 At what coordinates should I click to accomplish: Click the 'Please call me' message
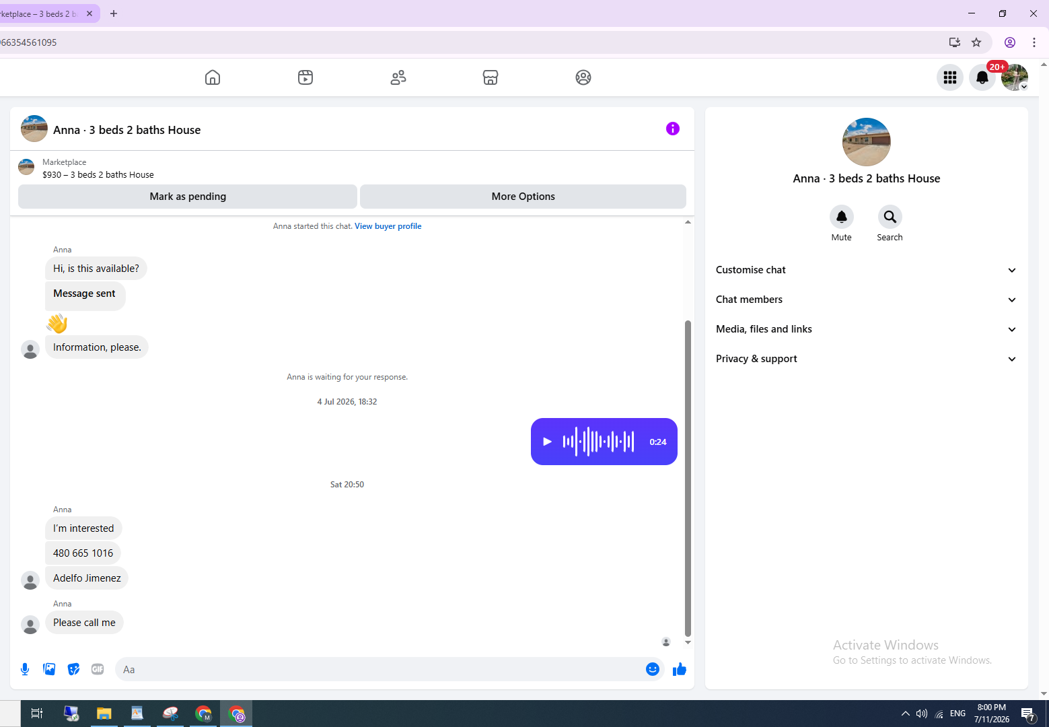pos(84,623)
